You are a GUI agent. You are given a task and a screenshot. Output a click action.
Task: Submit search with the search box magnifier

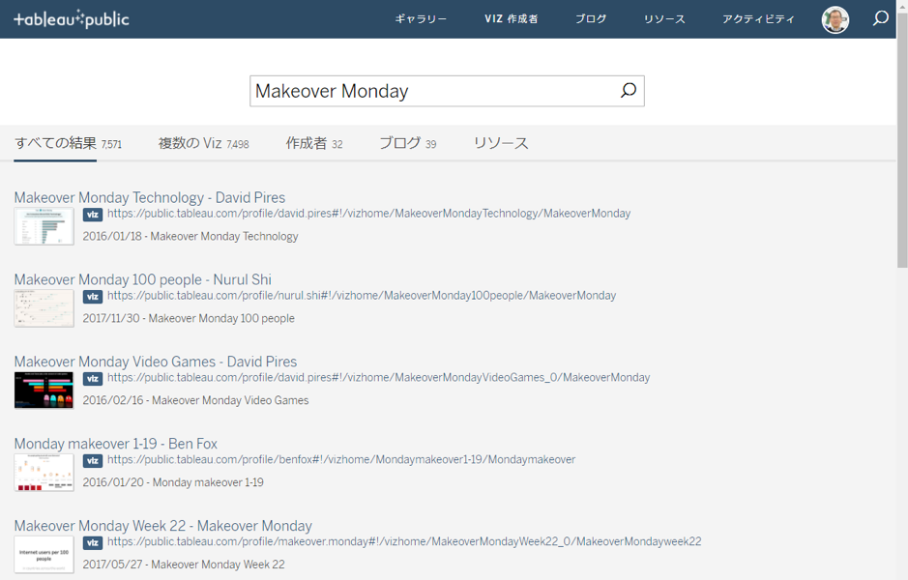click(x=628, y=91)
